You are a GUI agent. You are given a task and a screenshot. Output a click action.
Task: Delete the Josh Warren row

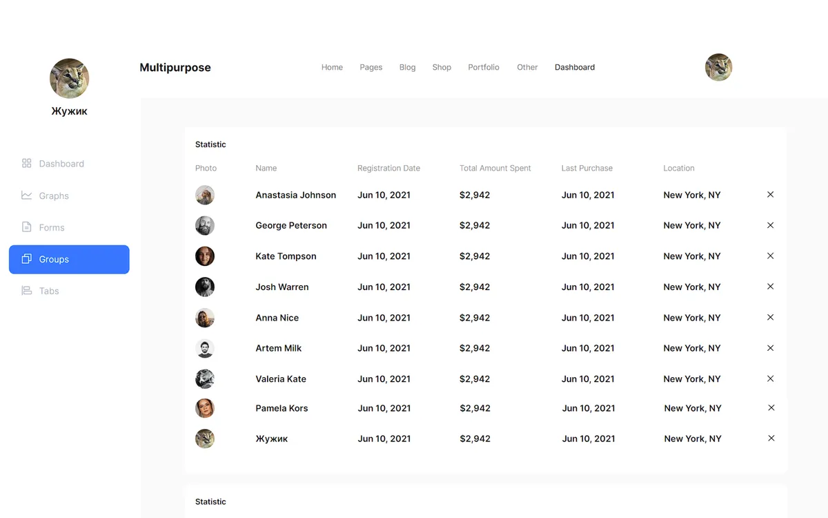[771, 287]
